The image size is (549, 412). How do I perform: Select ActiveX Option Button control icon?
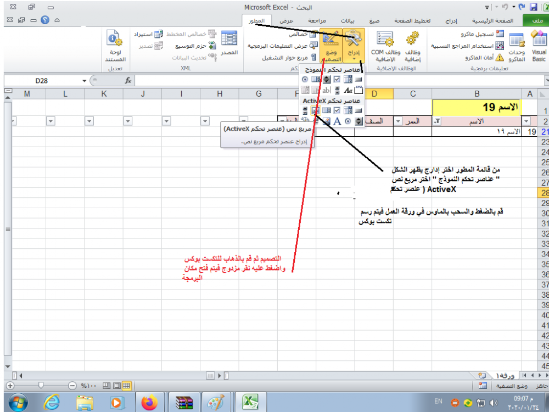[348, 121]
